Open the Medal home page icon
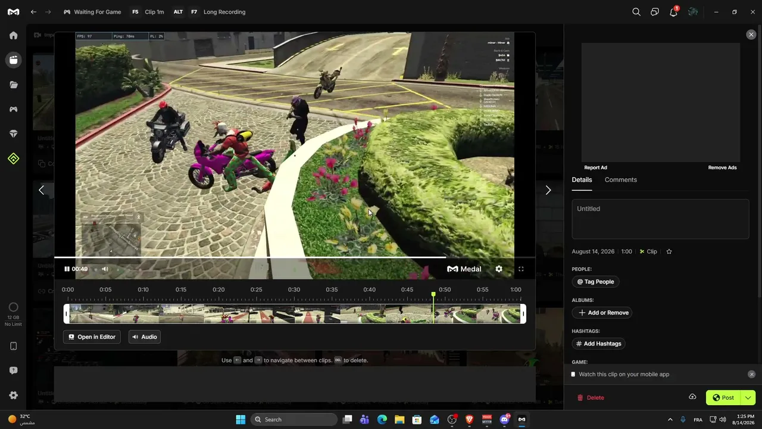This screenshot has width=762, height=429. [13, 35]
